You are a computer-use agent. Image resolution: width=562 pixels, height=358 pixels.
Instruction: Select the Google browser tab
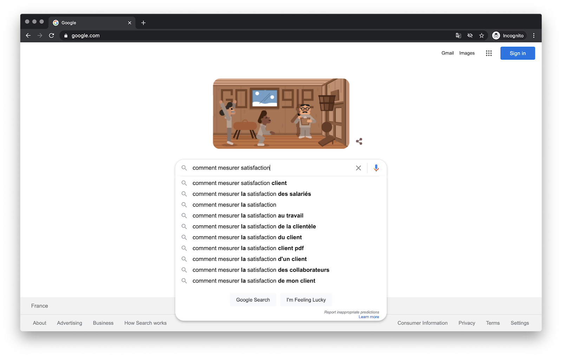(x=92, y=23)
